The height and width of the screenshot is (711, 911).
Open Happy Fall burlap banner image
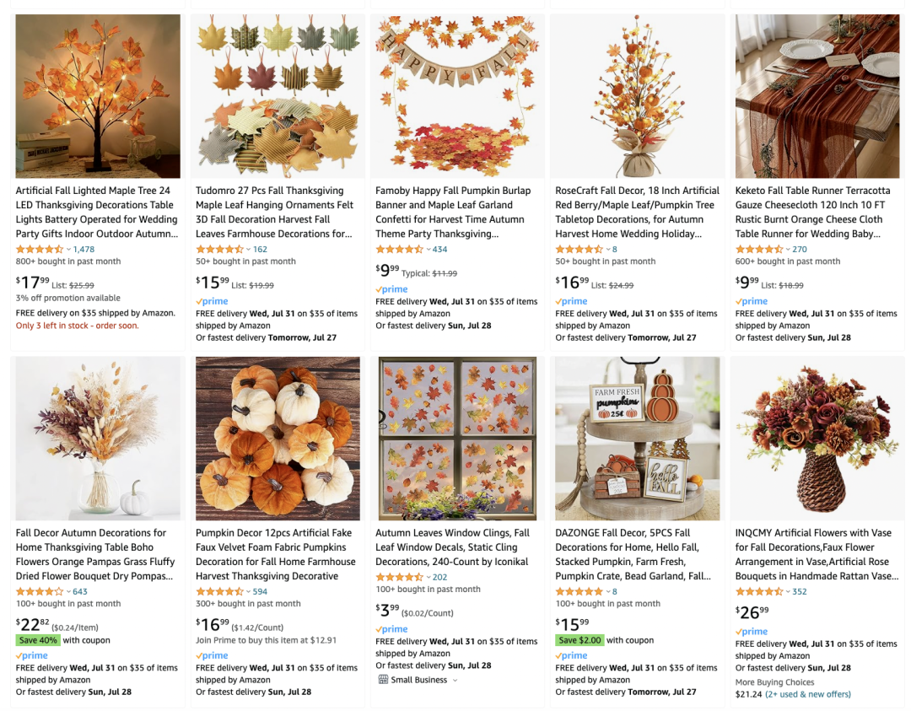(457, 96)
